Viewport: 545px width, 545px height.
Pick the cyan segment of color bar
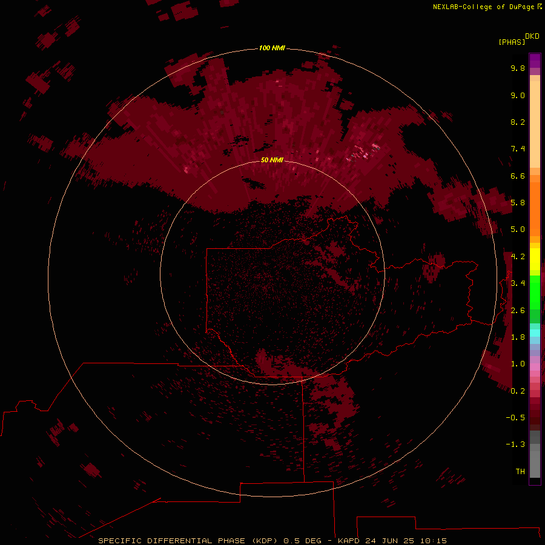(x=535, y=333)
